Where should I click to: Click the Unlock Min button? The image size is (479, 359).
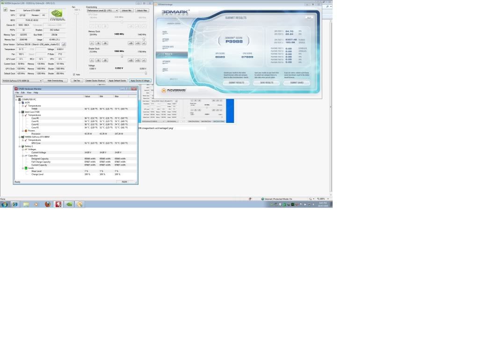coord(126,10)
